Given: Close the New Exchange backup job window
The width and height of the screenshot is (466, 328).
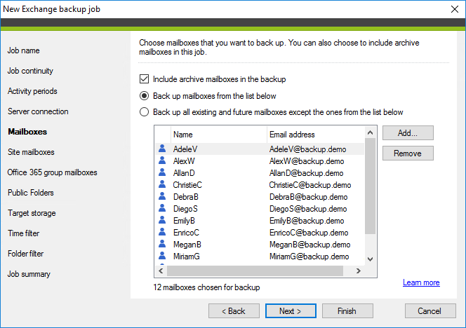Looking at the screenshot, I should click(x=451, y=8).
